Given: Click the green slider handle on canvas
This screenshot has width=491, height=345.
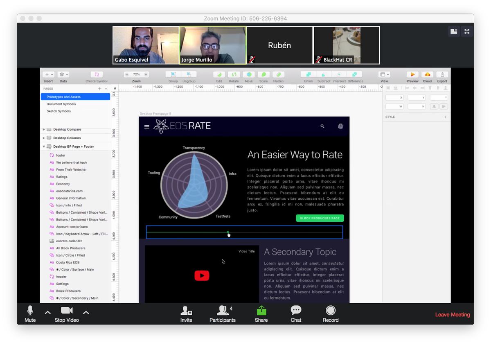Looking at the screenshot, I should (x=228, y=232).
